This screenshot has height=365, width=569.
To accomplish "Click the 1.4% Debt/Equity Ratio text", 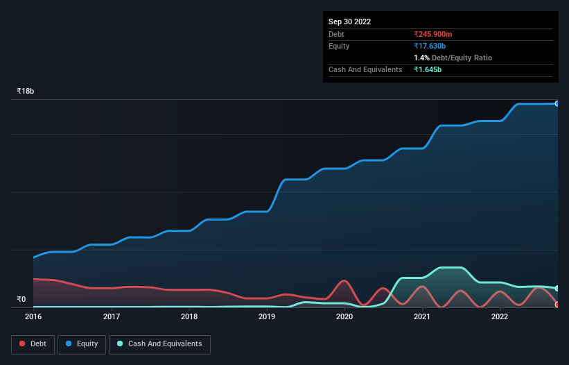I will (453, 58).
